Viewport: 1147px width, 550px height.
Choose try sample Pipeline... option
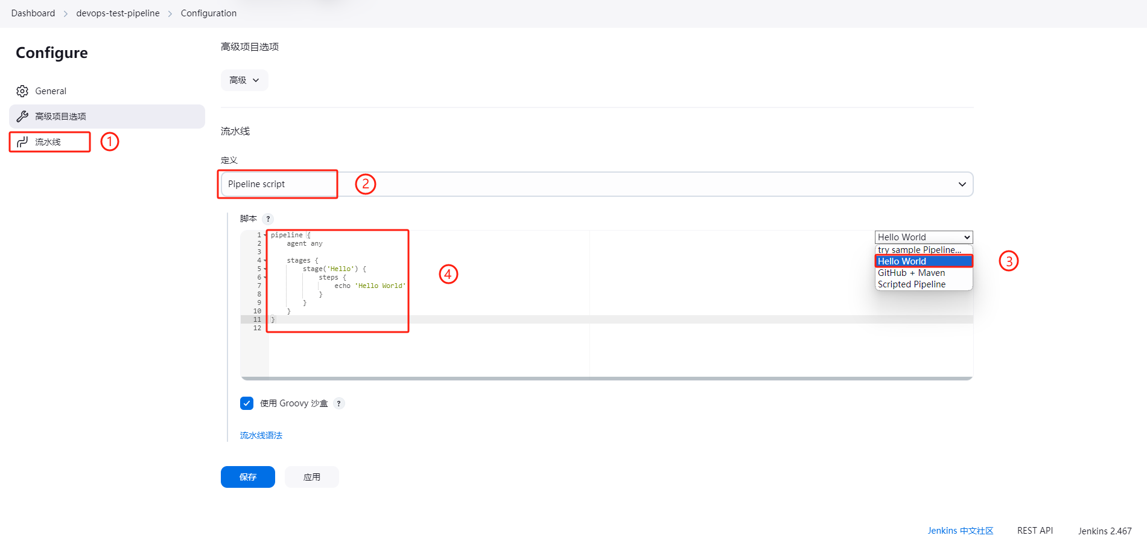coord(924,250)
